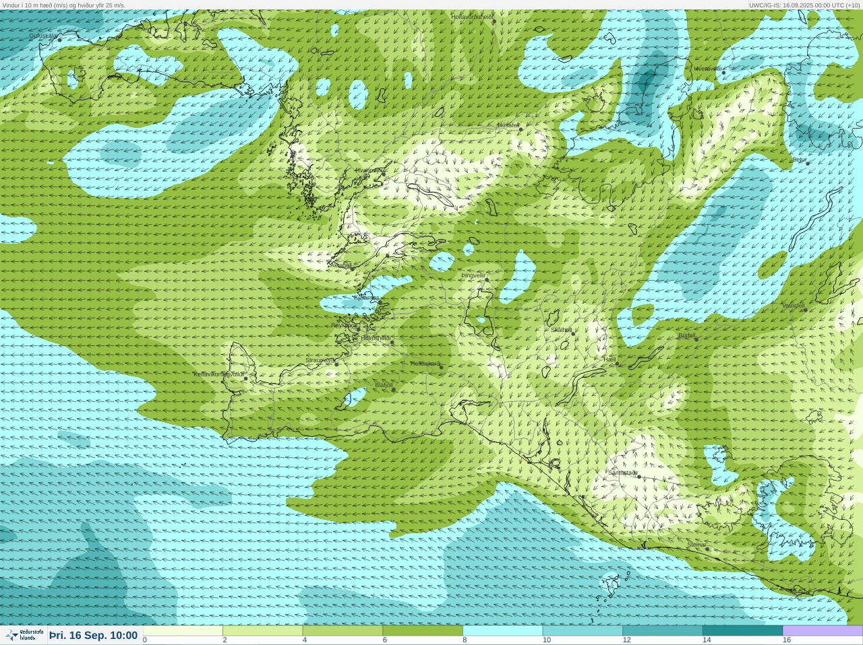Click the legend tick label '8'
The height and width of the screenshot is (645, 863).
pos(465,640)
